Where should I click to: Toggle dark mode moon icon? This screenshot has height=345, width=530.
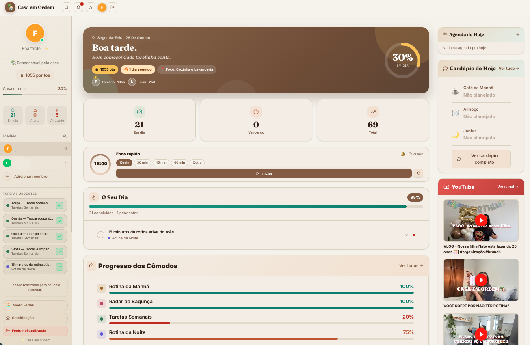[x=90, y=7]
